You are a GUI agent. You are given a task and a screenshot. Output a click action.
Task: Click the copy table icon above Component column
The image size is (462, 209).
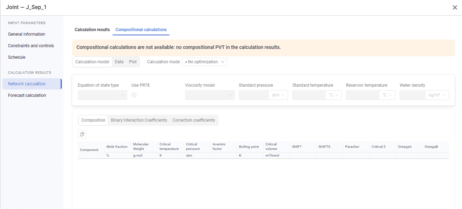tap(82, 134)
